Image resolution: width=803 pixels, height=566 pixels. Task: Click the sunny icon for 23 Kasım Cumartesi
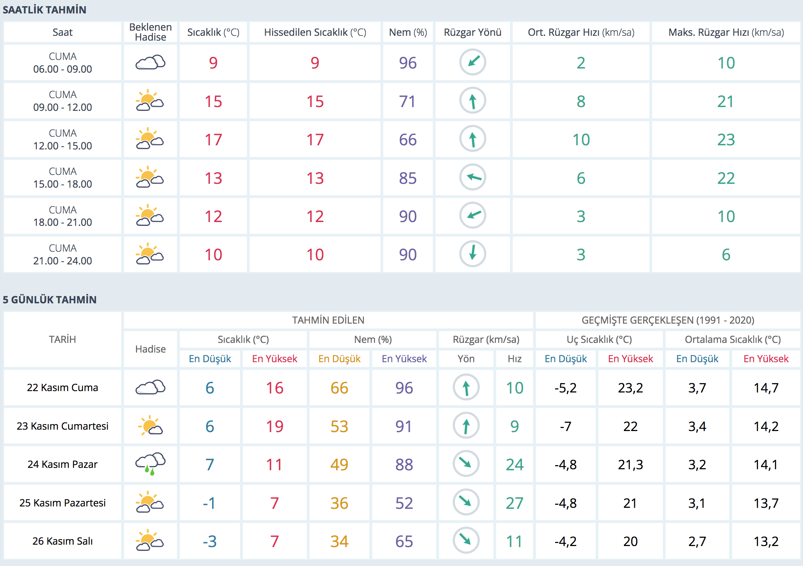(x=150, y=426)
